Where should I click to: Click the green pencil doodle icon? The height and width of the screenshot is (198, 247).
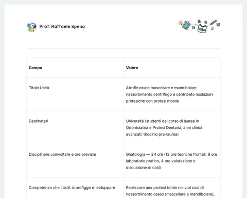click(x=213, y=23)
